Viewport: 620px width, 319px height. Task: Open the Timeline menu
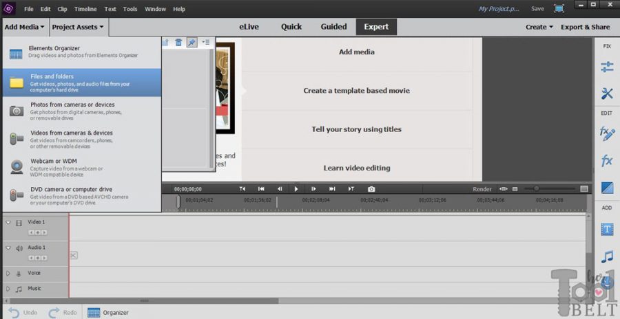(85, 9)
